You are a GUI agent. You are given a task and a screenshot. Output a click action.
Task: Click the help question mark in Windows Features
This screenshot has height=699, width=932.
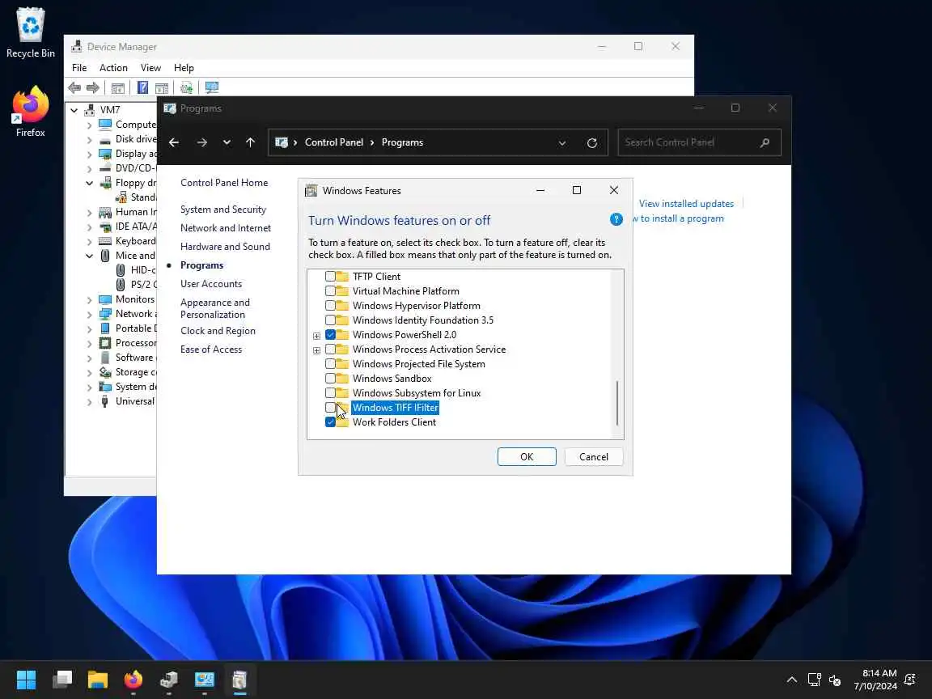[616, 219]
